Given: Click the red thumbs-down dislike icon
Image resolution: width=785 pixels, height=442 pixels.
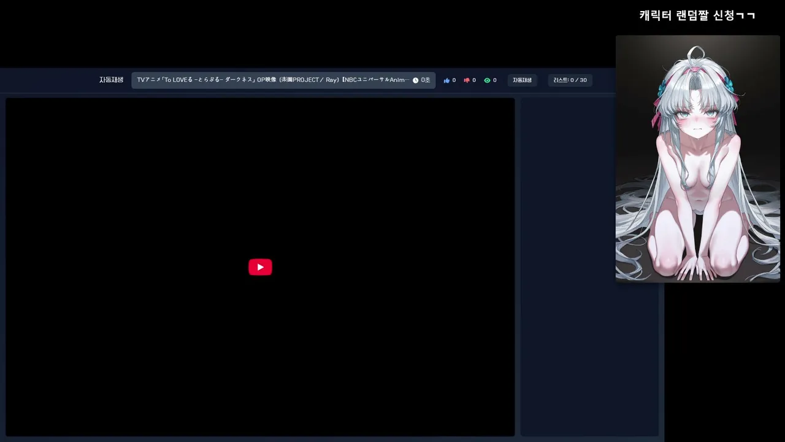Looking at the screenshot, I should pos(467,80).
